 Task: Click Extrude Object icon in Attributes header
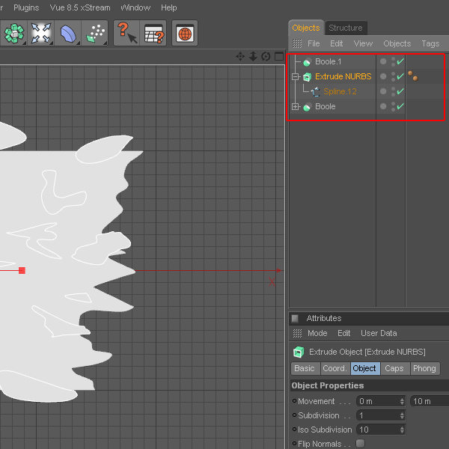click(299, 352)
